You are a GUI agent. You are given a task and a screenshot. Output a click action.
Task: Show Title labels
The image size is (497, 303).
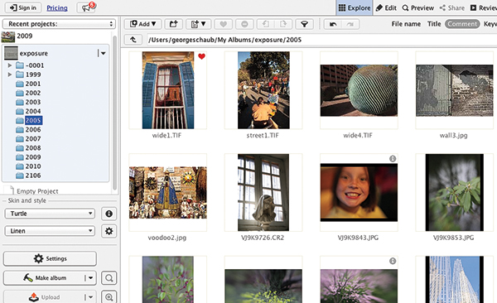pyautogui.click(x=434, y=24)
